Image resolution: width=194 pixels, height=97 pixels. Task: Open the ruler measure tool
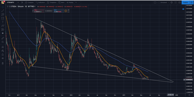coord(3,38)
